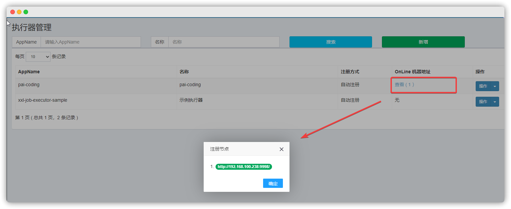The height and width of the screenshot is (209, 511).
Task: Click the red macOS close window button
Action: 13,12
